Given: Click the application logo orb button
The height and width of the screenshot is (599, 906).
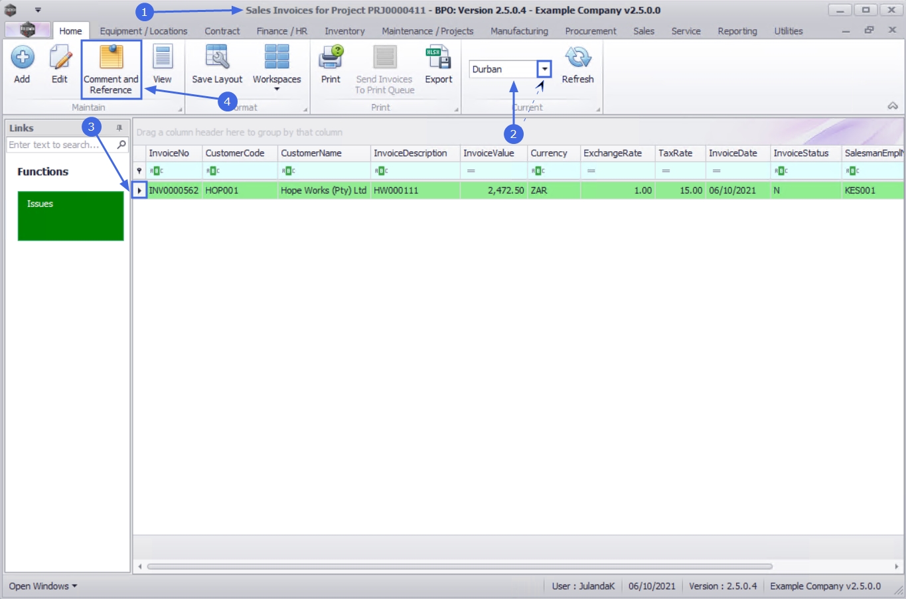Looking at the screenshot, I should click(27, 30).
